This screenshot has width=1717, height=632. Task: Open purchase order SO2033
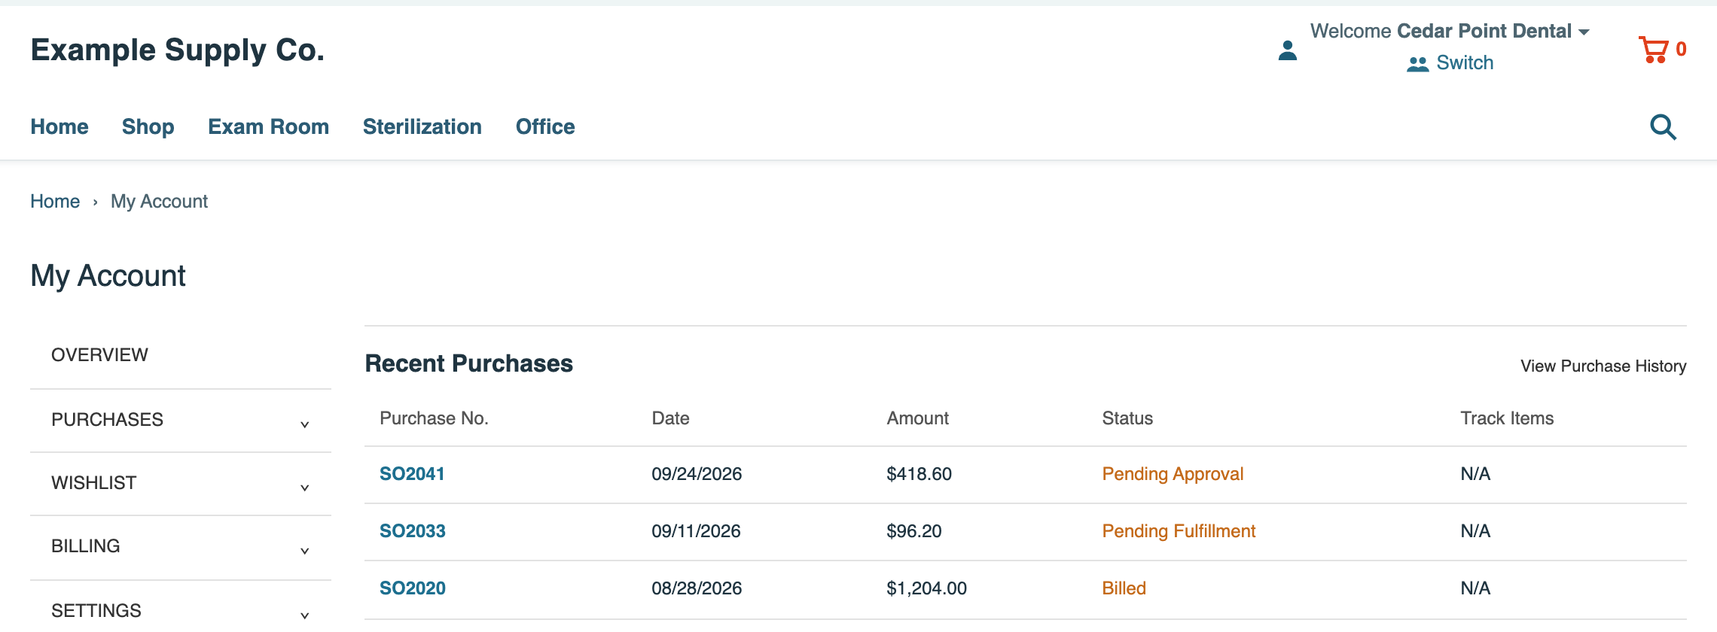pyautogui.click(x=413, y=531)
